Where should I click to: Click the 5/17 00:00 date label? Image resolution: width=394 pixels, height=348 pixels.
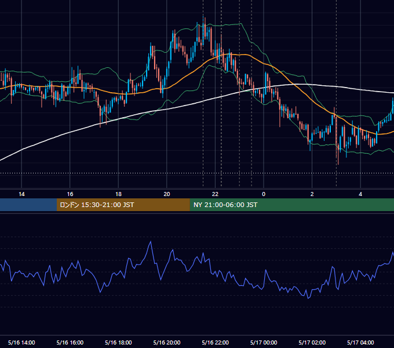tap(264, 342)
